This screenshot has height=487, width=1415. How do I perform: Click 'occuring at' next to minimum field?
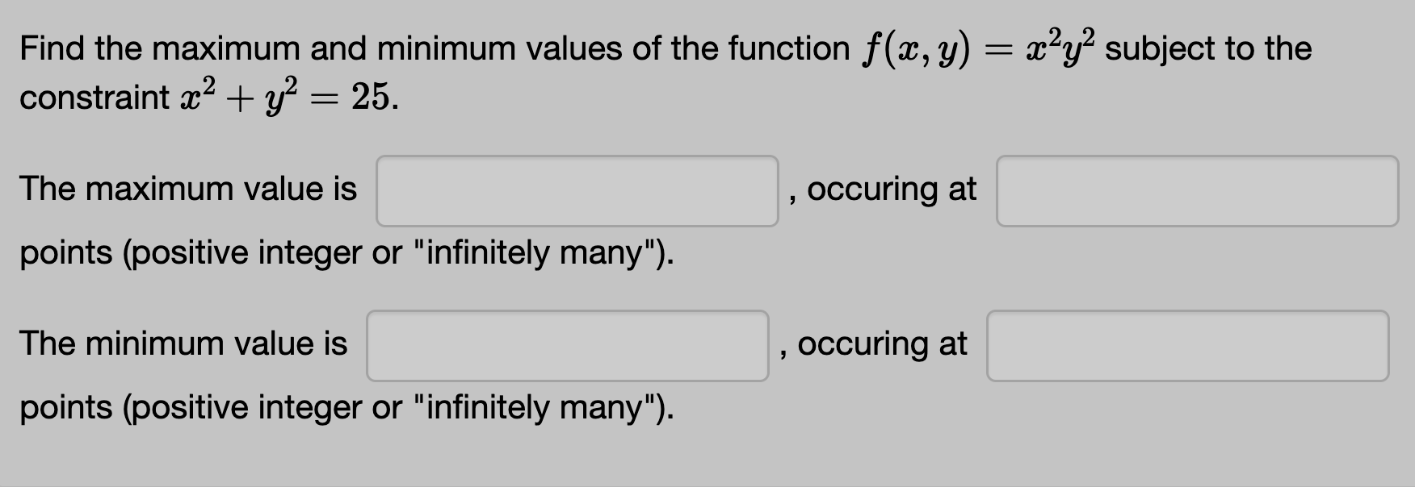[884, 346]
